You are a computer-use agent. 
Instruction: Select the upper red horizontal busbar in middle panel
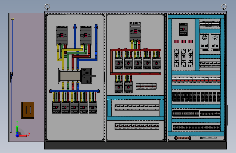pos(136,50)
